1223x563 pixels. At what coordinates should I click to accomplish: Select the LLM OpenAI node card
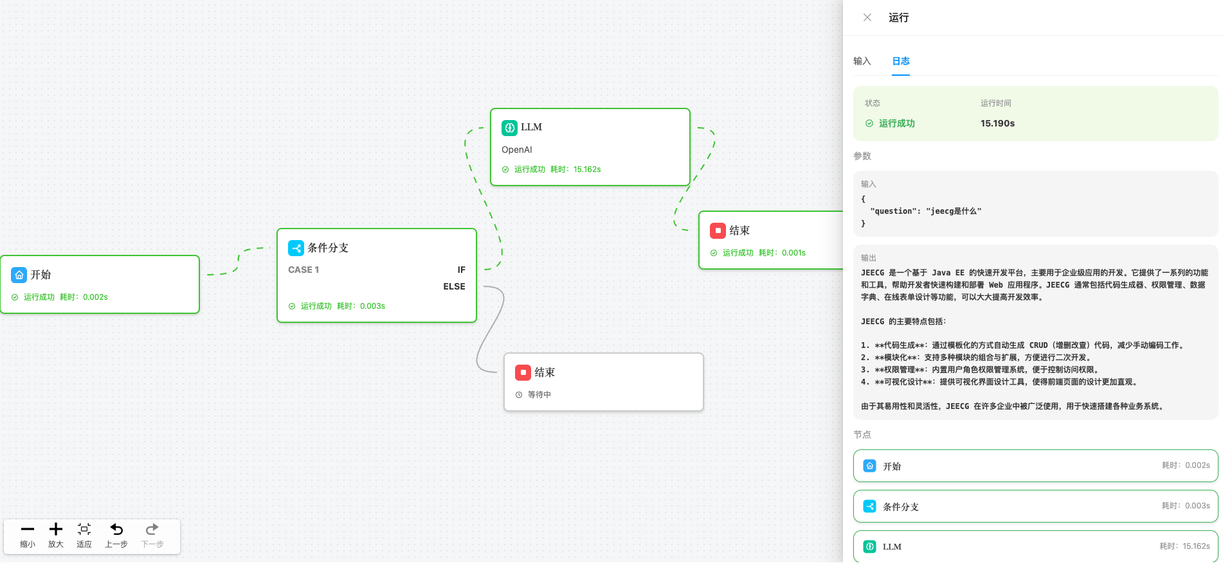click(x=590, y=147)
